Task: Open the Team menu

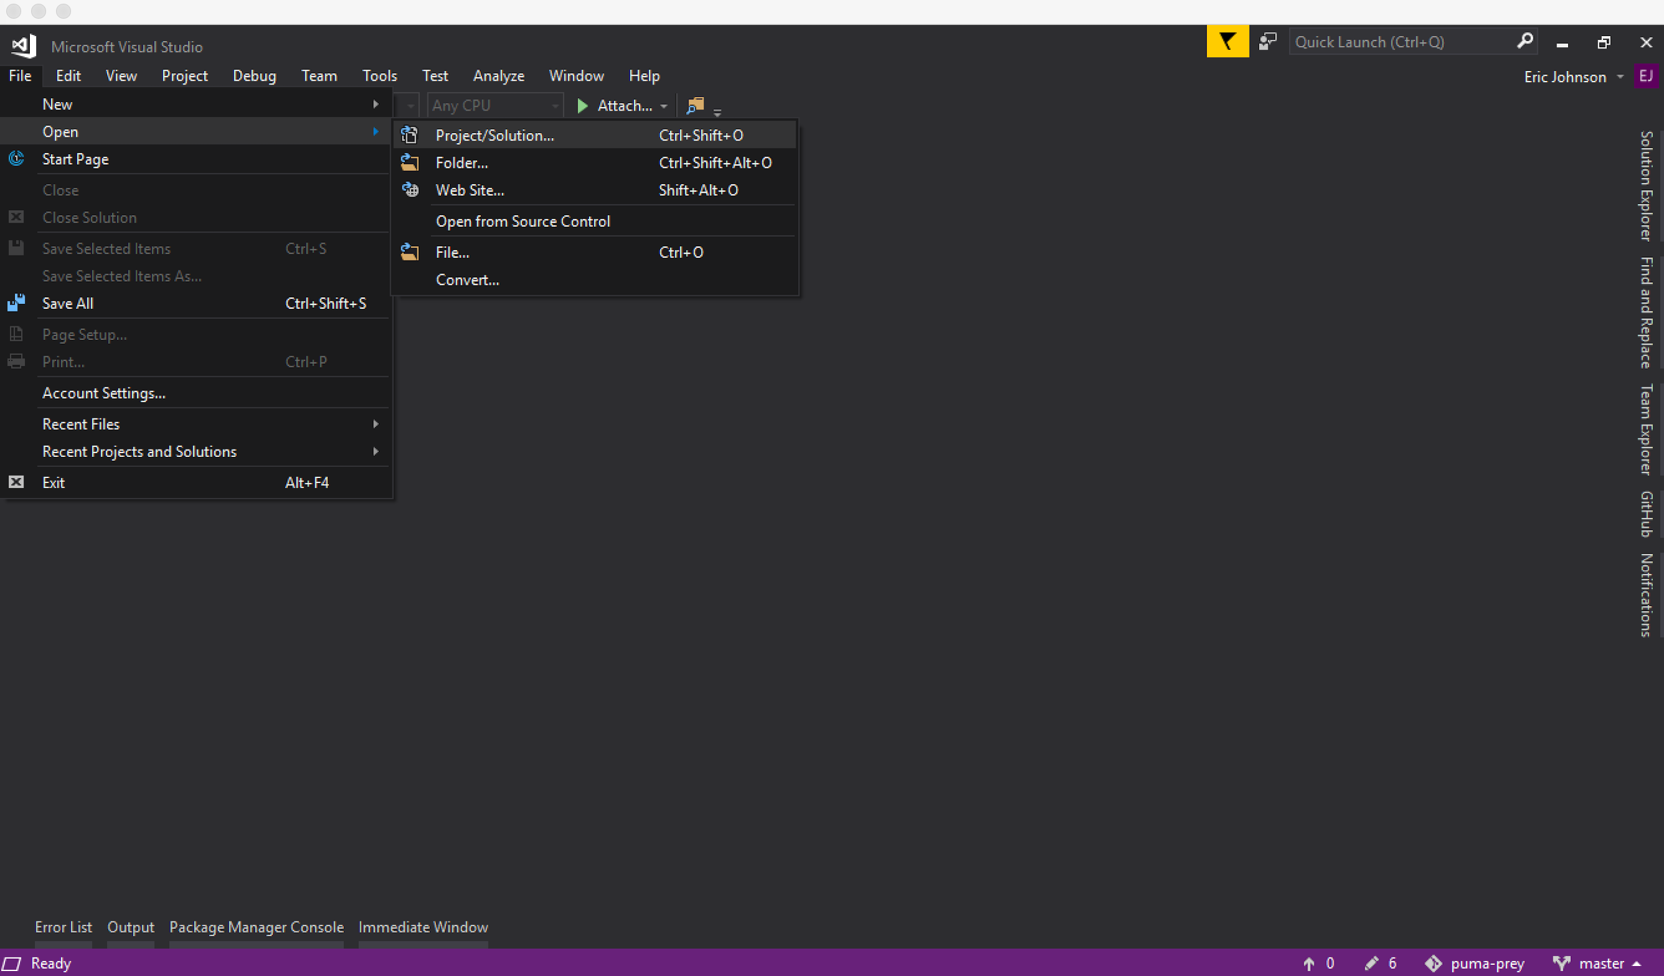Action: [x=319, y=75]
